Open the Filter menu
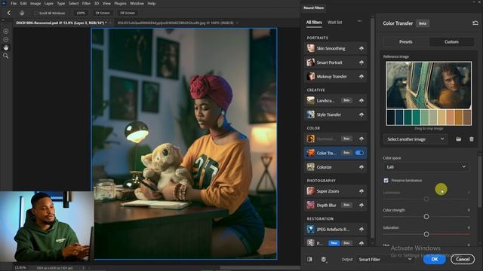483x271 pixels. [86, 3]
